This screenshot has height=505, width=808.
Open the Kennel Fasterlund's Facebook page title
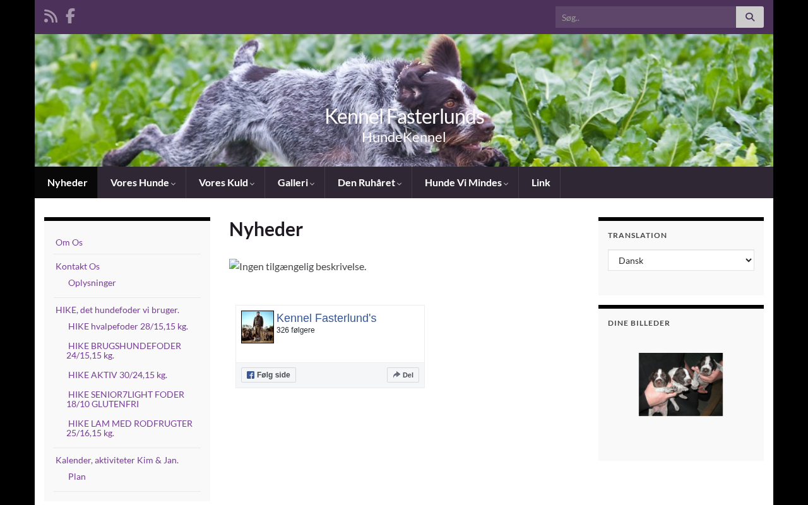(x=326, y=318)
